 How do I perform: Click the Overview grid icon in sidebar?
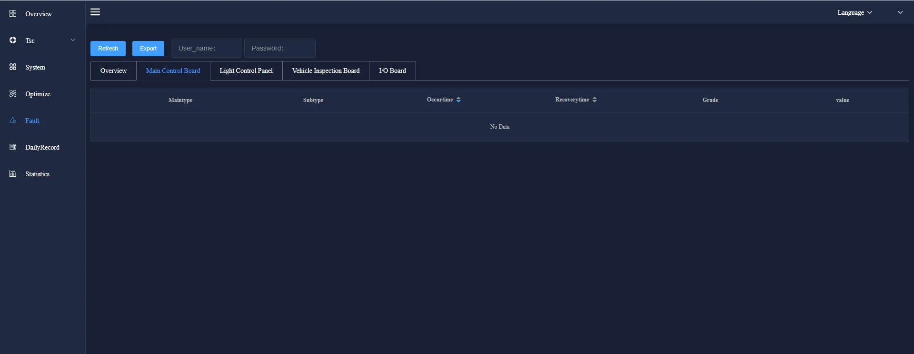coord(13,13)
